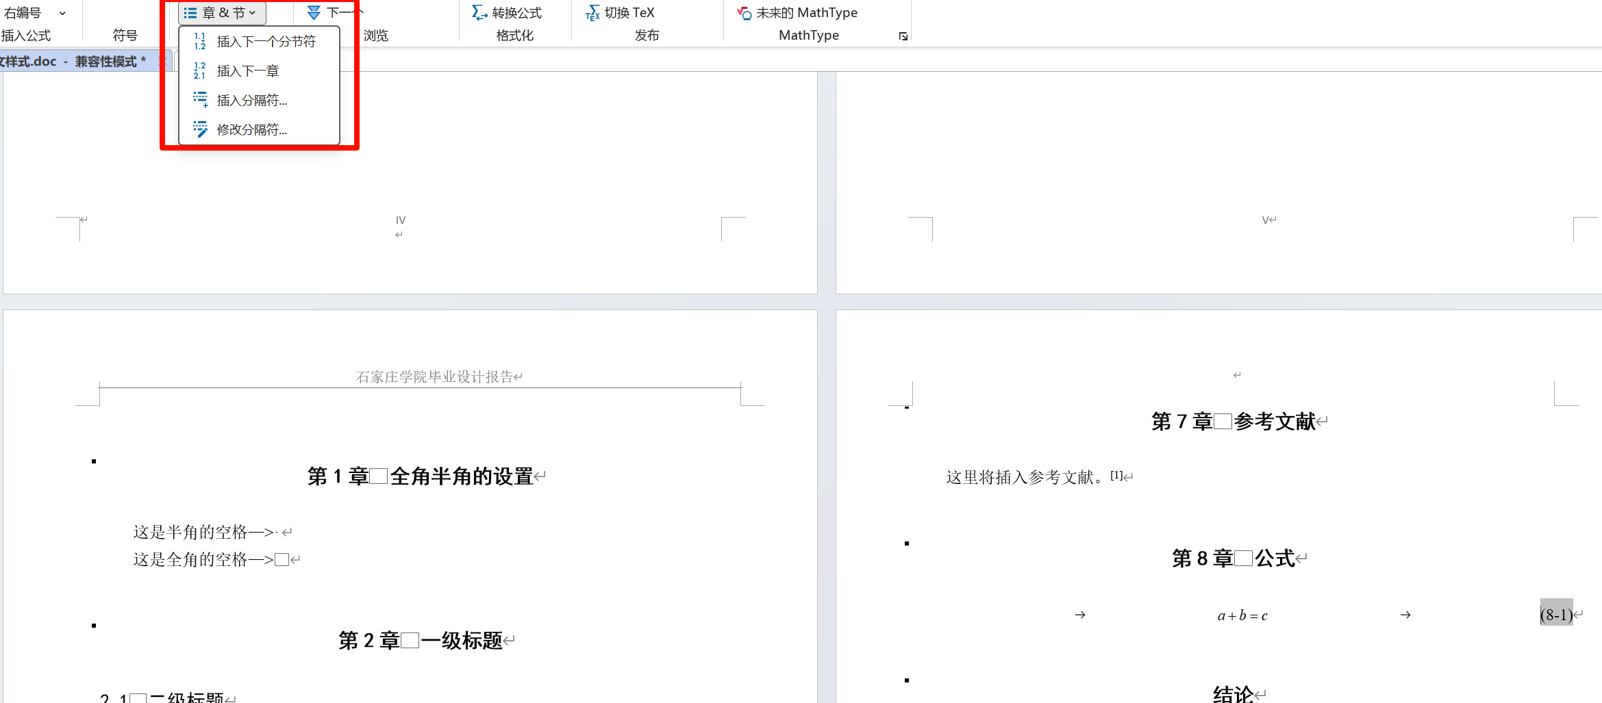
Task: Click the 切换 TeX icon
Action: [592, 13]
